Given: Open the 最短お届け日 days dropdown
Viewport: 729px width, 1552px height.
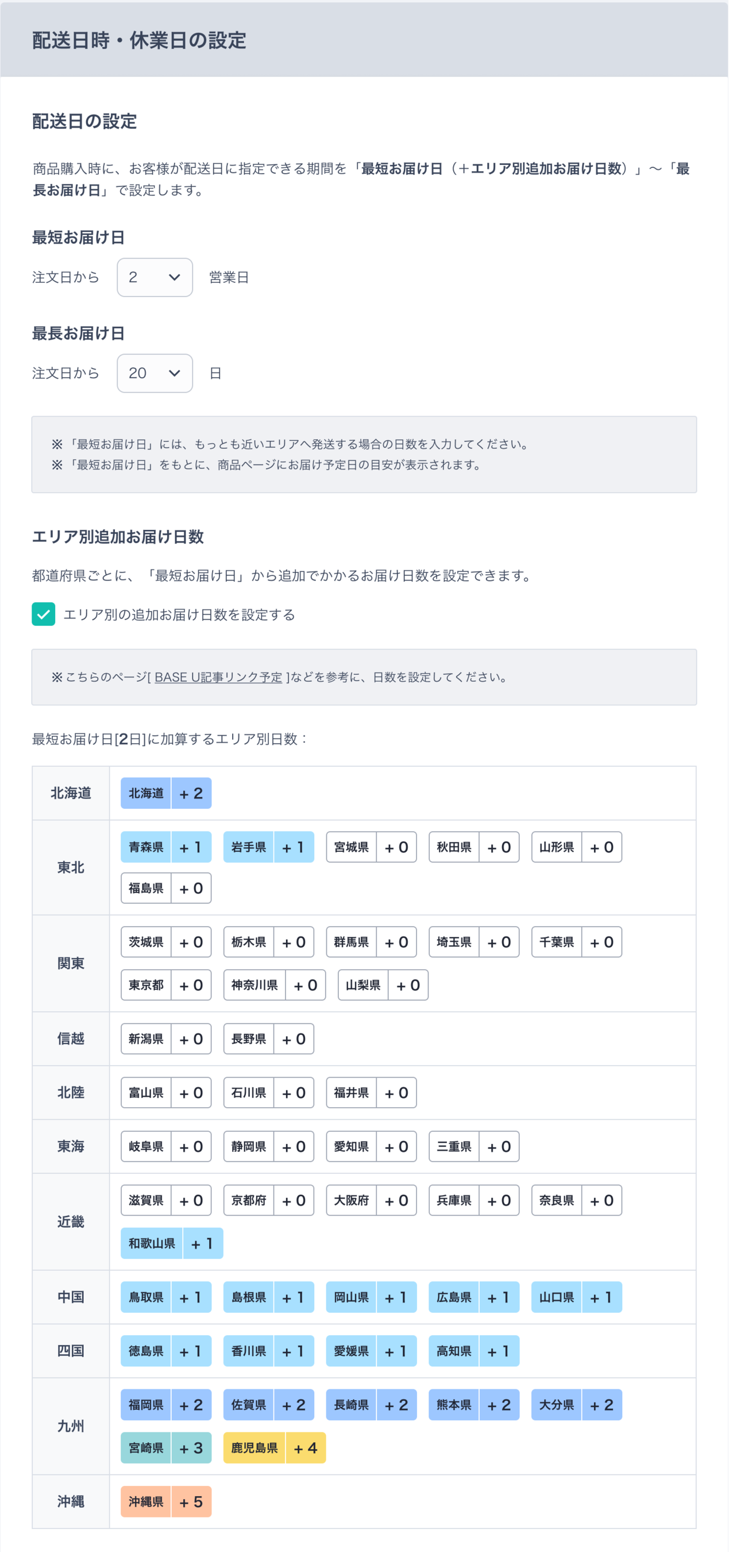Looking at the screenshot, I should (x=154, y=278).
